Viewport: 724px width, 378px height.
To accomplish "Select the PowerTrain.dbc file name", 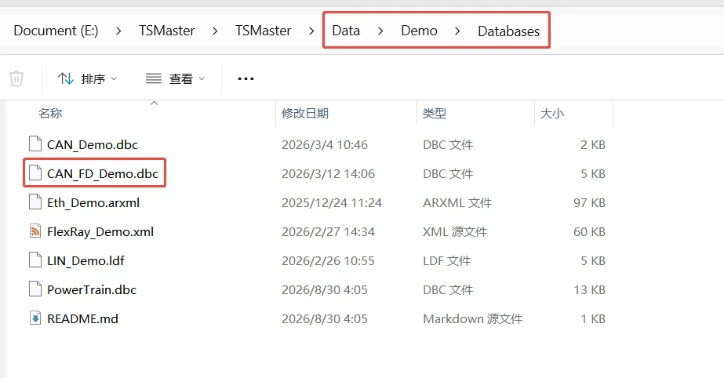I will 92,290.
